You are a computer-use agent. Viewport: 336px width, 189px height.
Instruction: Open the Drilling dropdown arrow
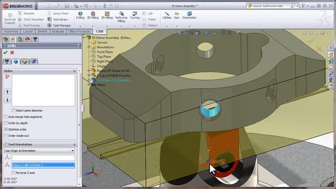80,26
